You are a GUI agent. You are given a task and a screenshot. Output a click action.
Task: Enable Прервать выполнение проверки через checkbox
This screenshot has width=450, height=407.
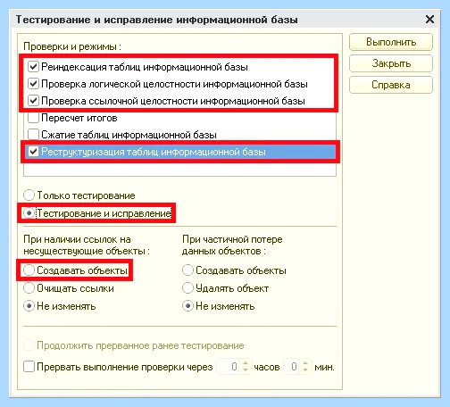pos(29,367)
